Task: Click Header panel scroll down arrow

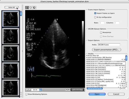Action: [126, 86]
